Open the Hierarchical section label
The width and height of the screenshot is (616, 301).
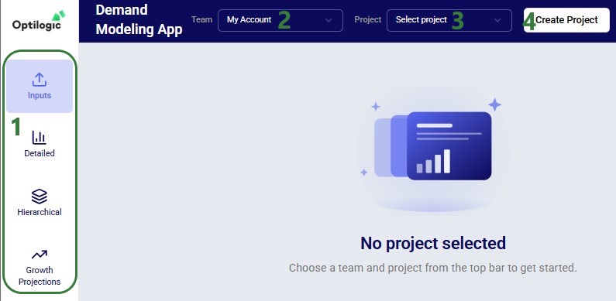[x=40, y=212]
